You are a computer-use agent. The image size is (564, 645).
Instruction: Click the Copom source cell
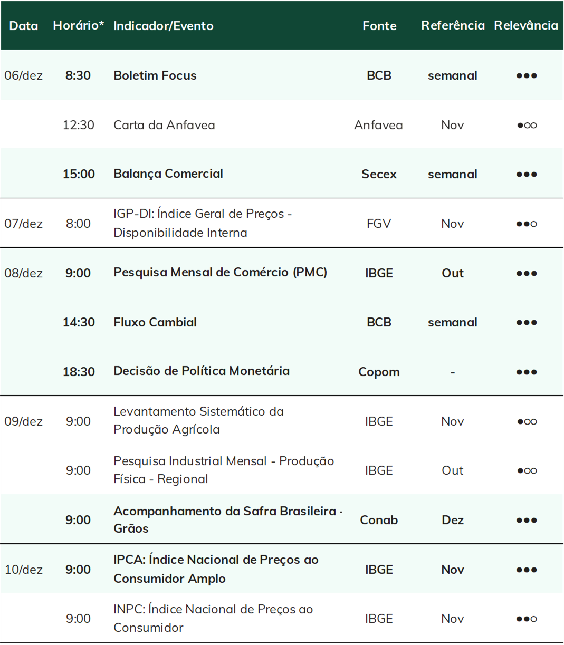click(379, 372)
